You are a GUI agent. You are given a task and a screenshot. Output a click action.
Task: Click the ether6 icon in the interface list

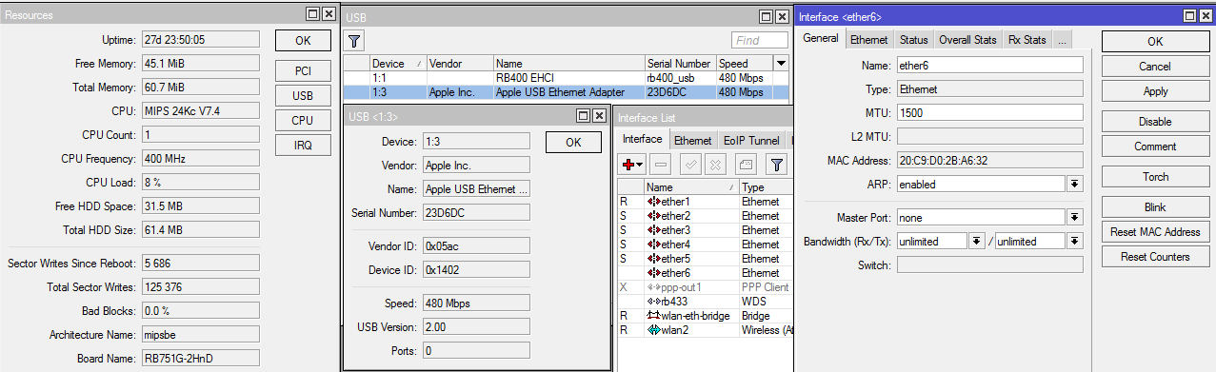(653, 273)
